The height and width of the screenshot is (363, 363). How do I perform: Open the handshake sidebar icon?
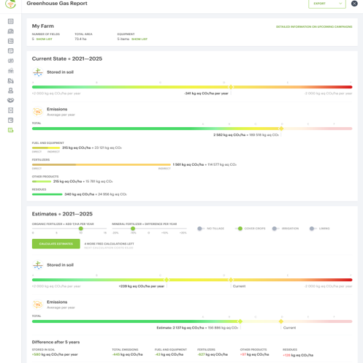[11, 100]
